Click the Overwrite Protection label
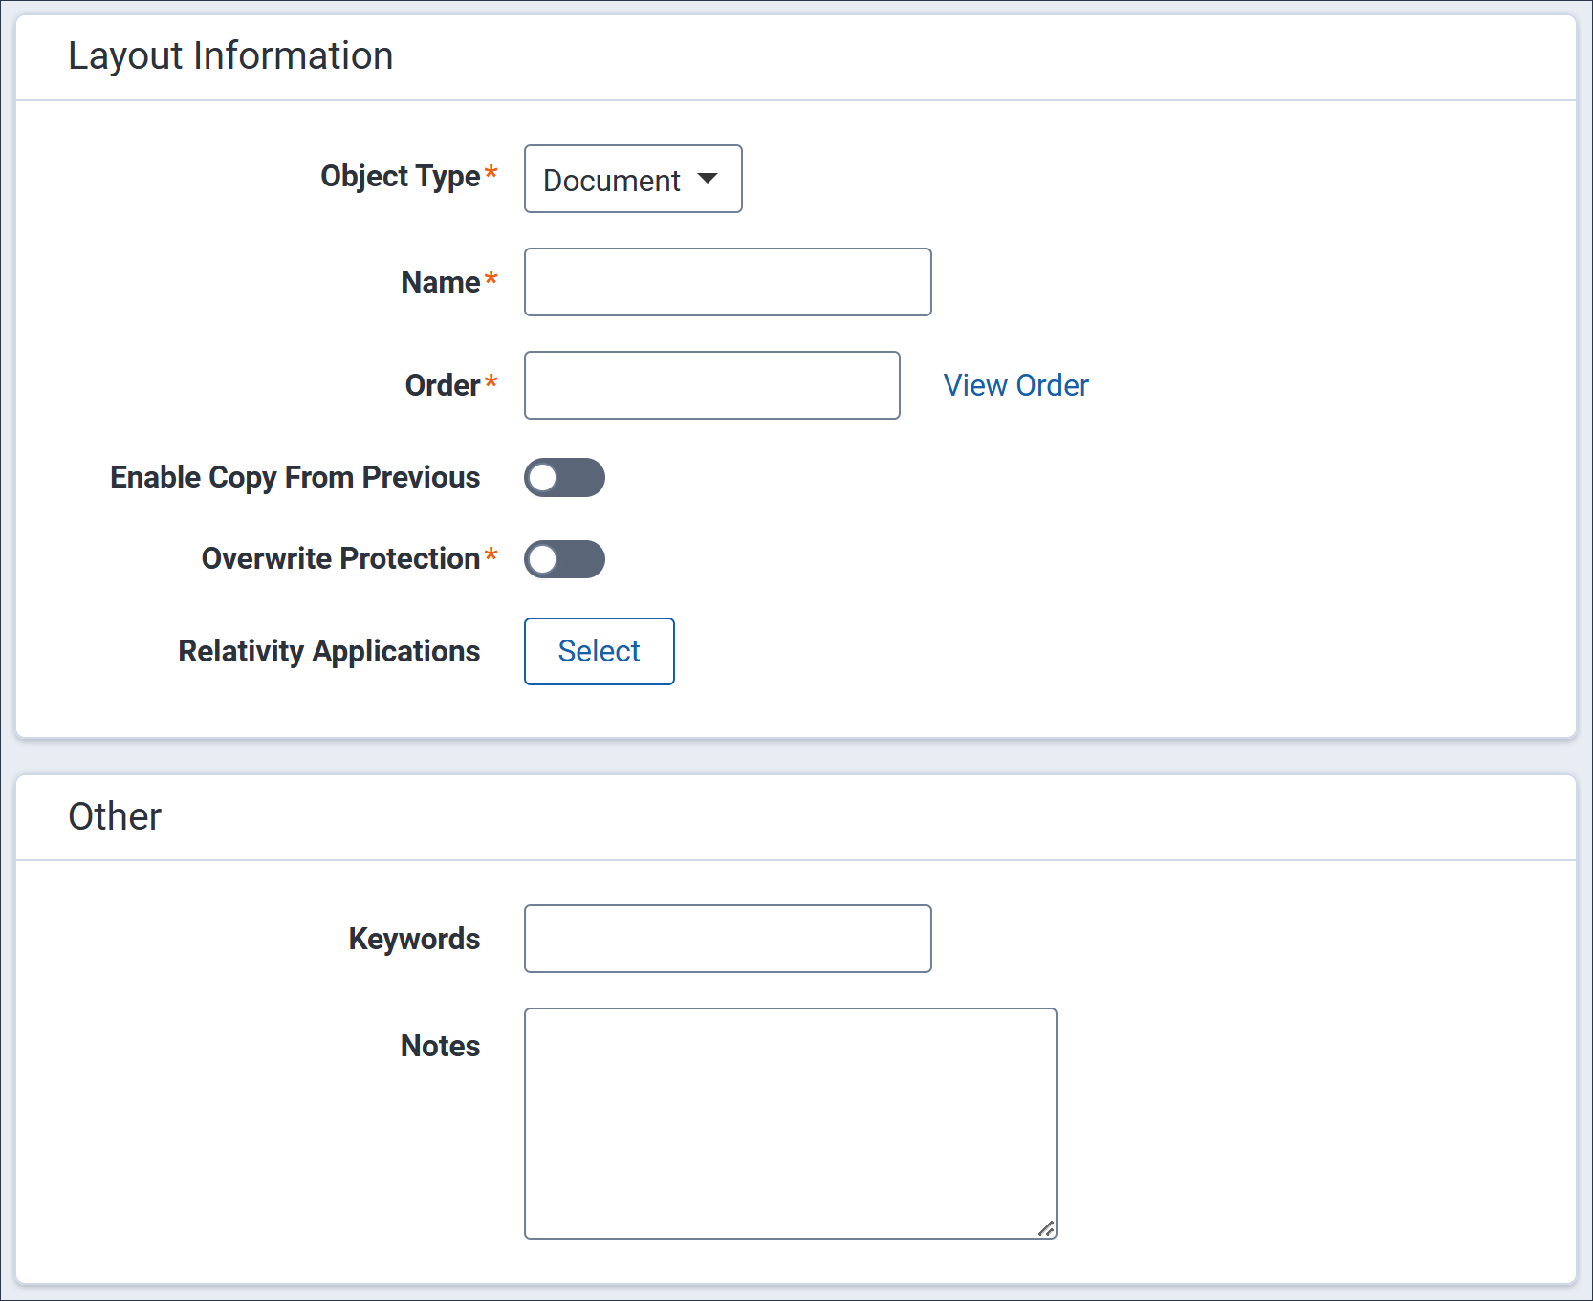Viewport: 1593px width, 1301px height. click(340, 558)
